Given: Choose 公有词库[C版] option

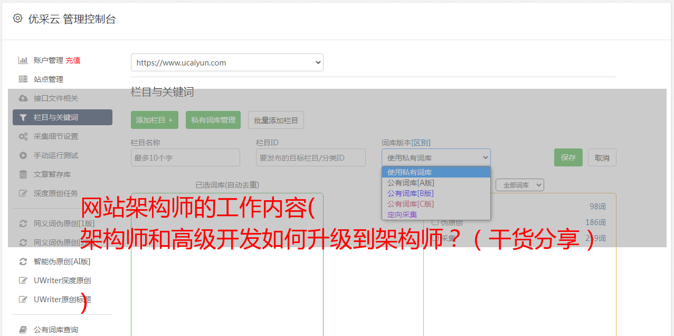Looking at the screenshot, I should (436, 204).
